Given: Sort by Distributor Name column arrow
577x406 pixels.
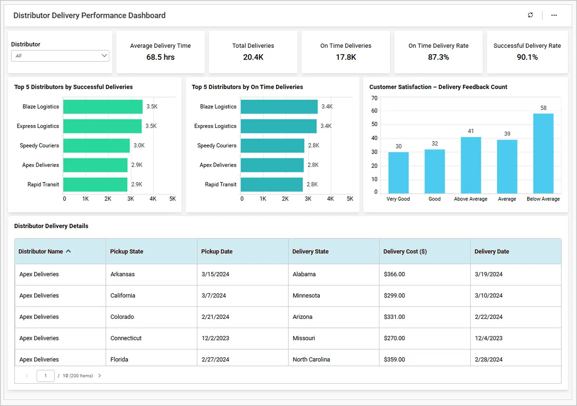Looking at the screenshot, I should 68,251.
